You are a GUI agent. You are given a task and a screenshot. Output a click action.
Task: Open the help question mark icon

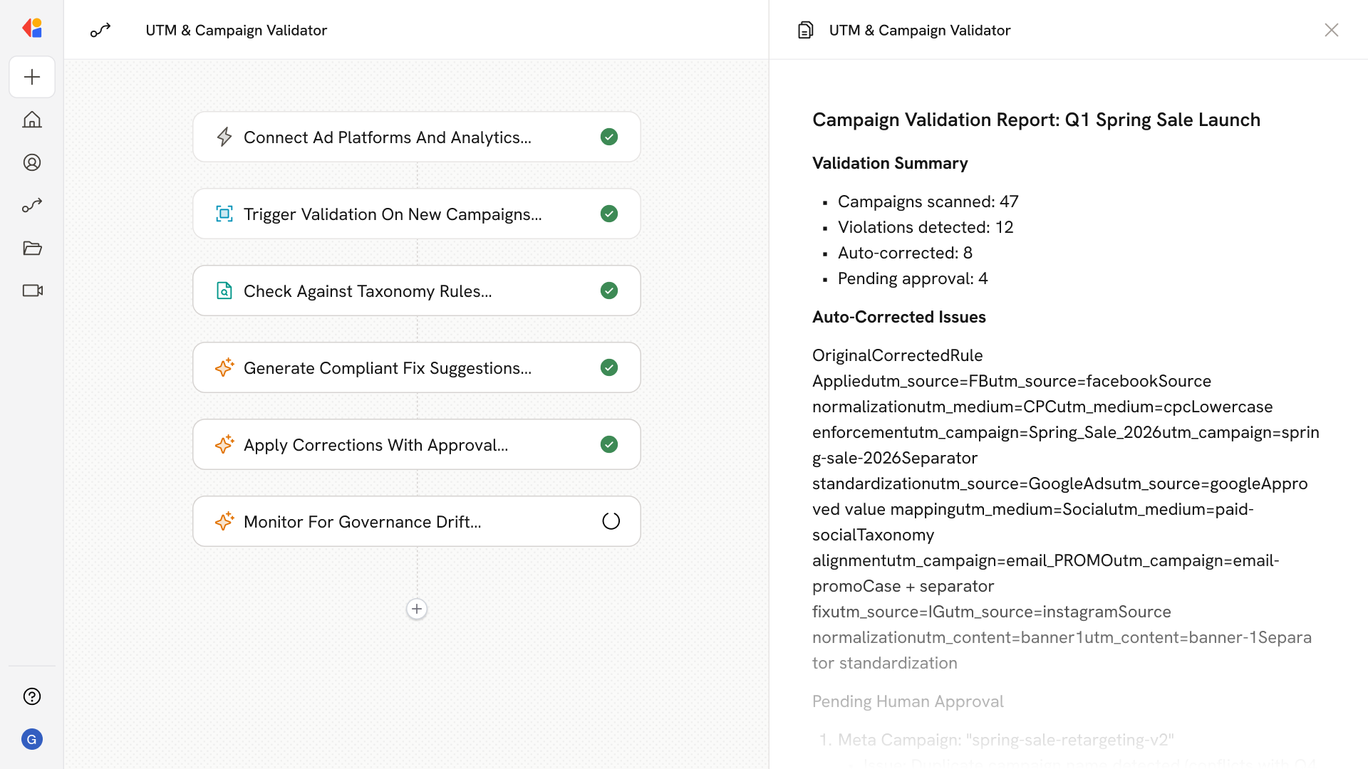click(32, 696)
